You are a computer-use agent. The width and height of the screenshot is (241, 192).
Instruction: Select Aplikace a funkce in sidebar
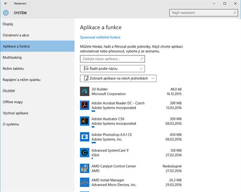point(37,46)
